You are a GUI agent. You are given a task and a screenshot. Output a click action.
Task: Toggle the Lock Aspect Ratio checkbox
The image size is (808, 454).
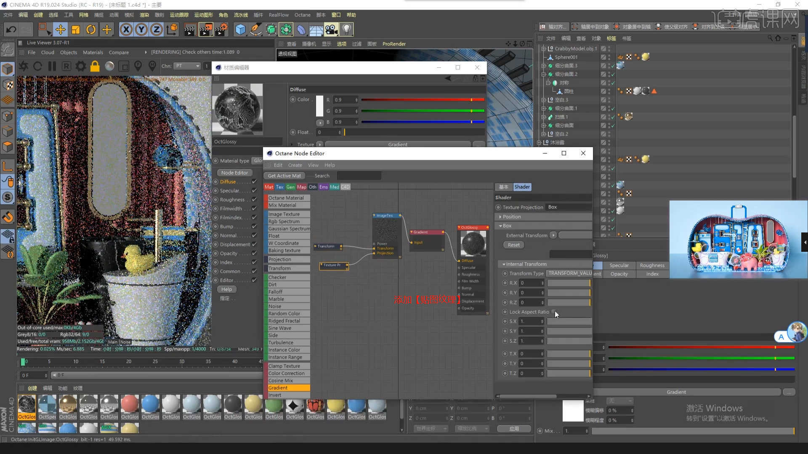click(x=554, y=312)
